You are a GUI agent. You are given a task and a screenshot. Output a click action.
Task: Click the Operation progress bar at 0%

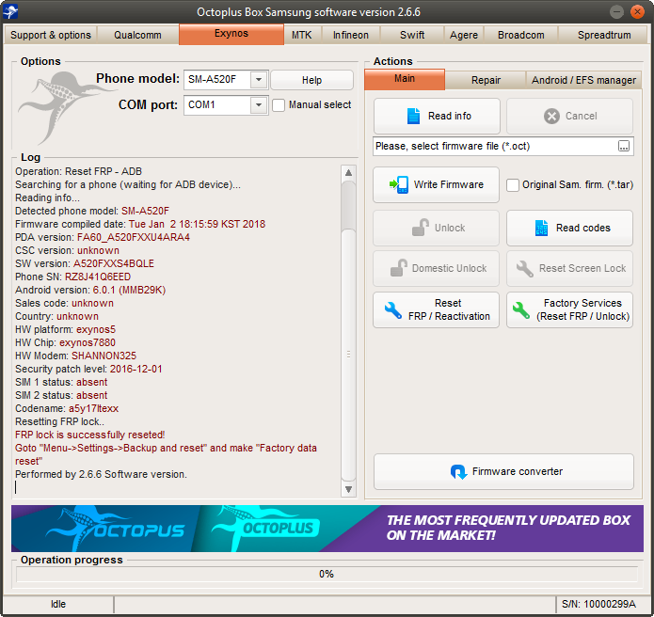coord(327,574)
